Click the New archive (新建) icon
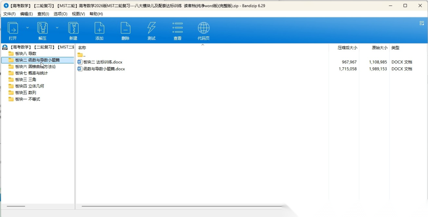The image size is (428, 217). (x=73, y=29)
